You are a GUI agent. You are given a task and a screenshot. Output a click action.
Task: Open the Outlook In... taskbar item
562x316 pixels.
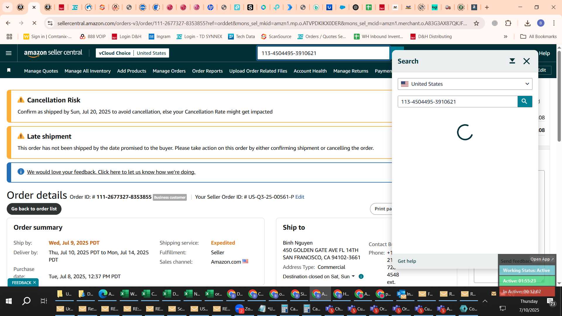pos(405,294)
